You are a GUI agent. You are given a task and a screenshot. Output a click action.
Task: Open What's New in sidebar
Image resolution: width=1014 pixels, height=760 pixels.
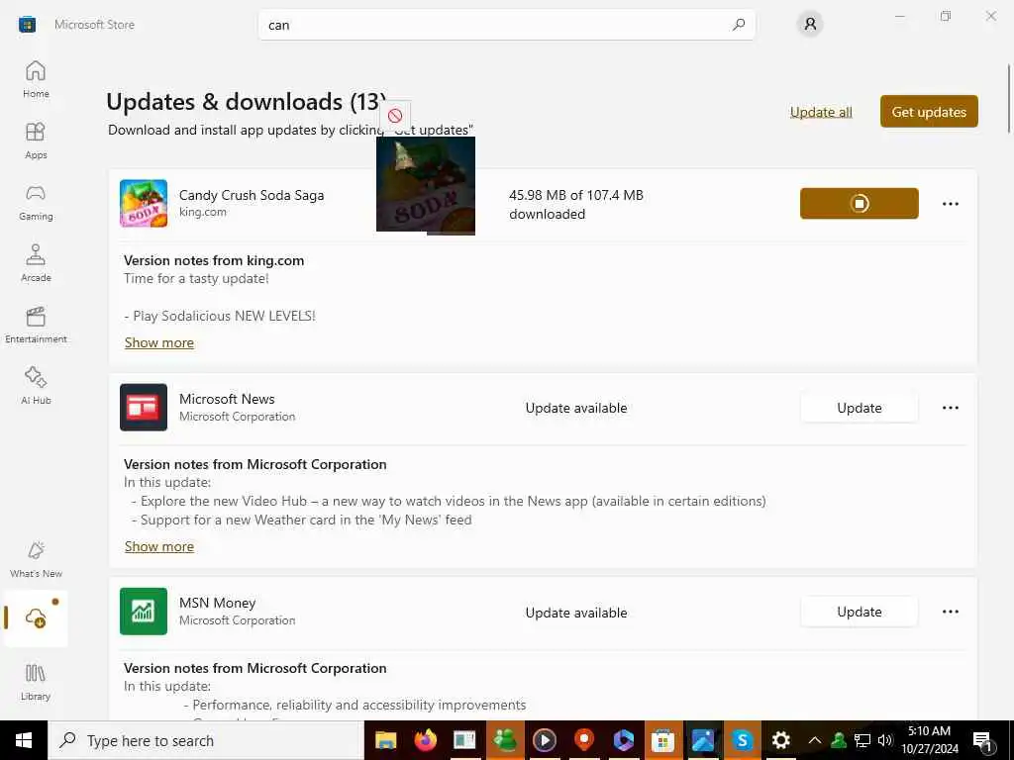36,559
